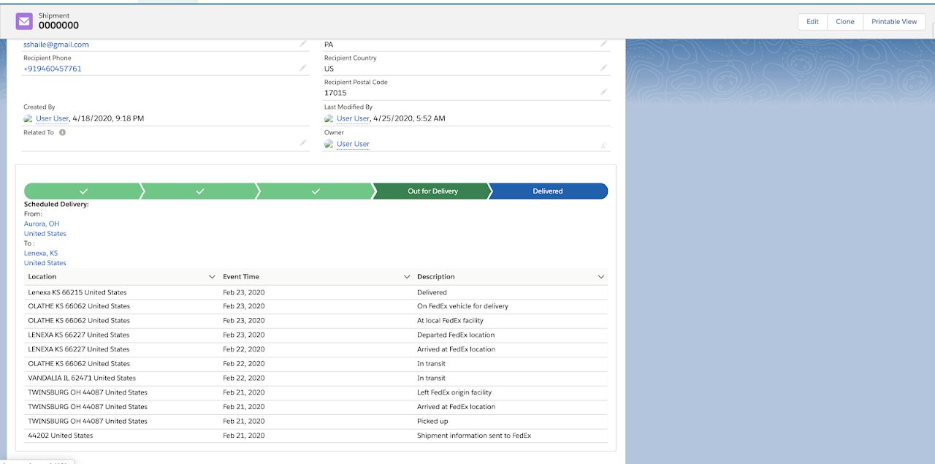Open the Printable View

pyautogui.click(x=894, y=21)
